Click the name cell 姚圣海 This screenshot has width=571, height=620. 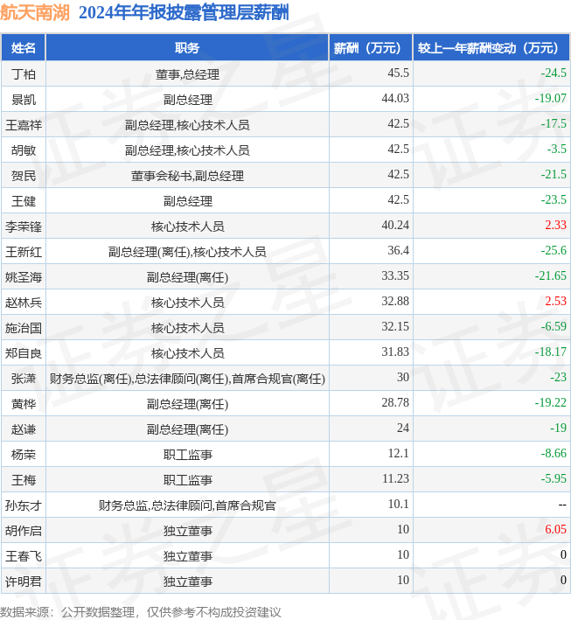[24, 277]
